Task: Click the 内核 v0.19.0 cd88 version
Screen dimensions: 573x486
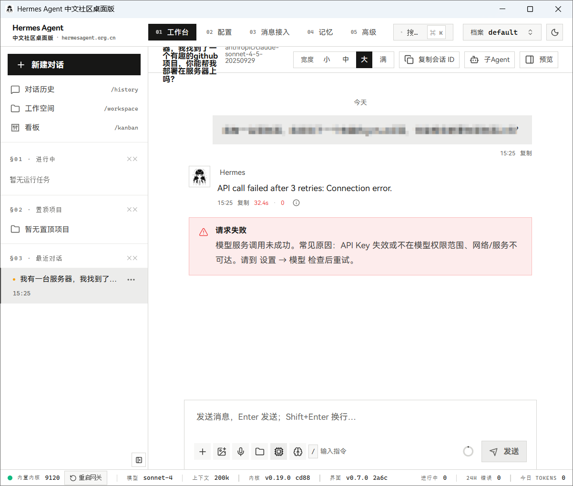Action: point(279,478)
